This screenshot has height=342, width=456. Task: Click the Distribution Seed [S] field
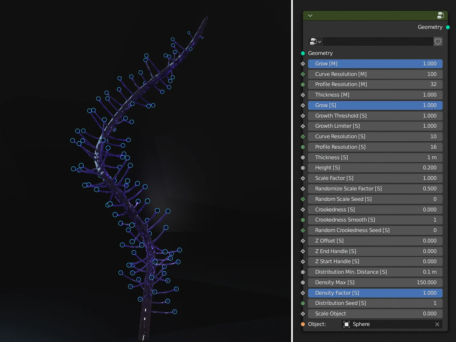375,303
